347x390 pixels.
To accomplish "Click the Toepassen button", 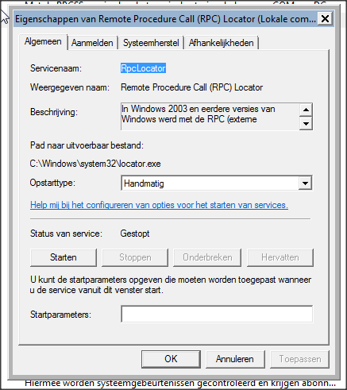I will point(300,359).
